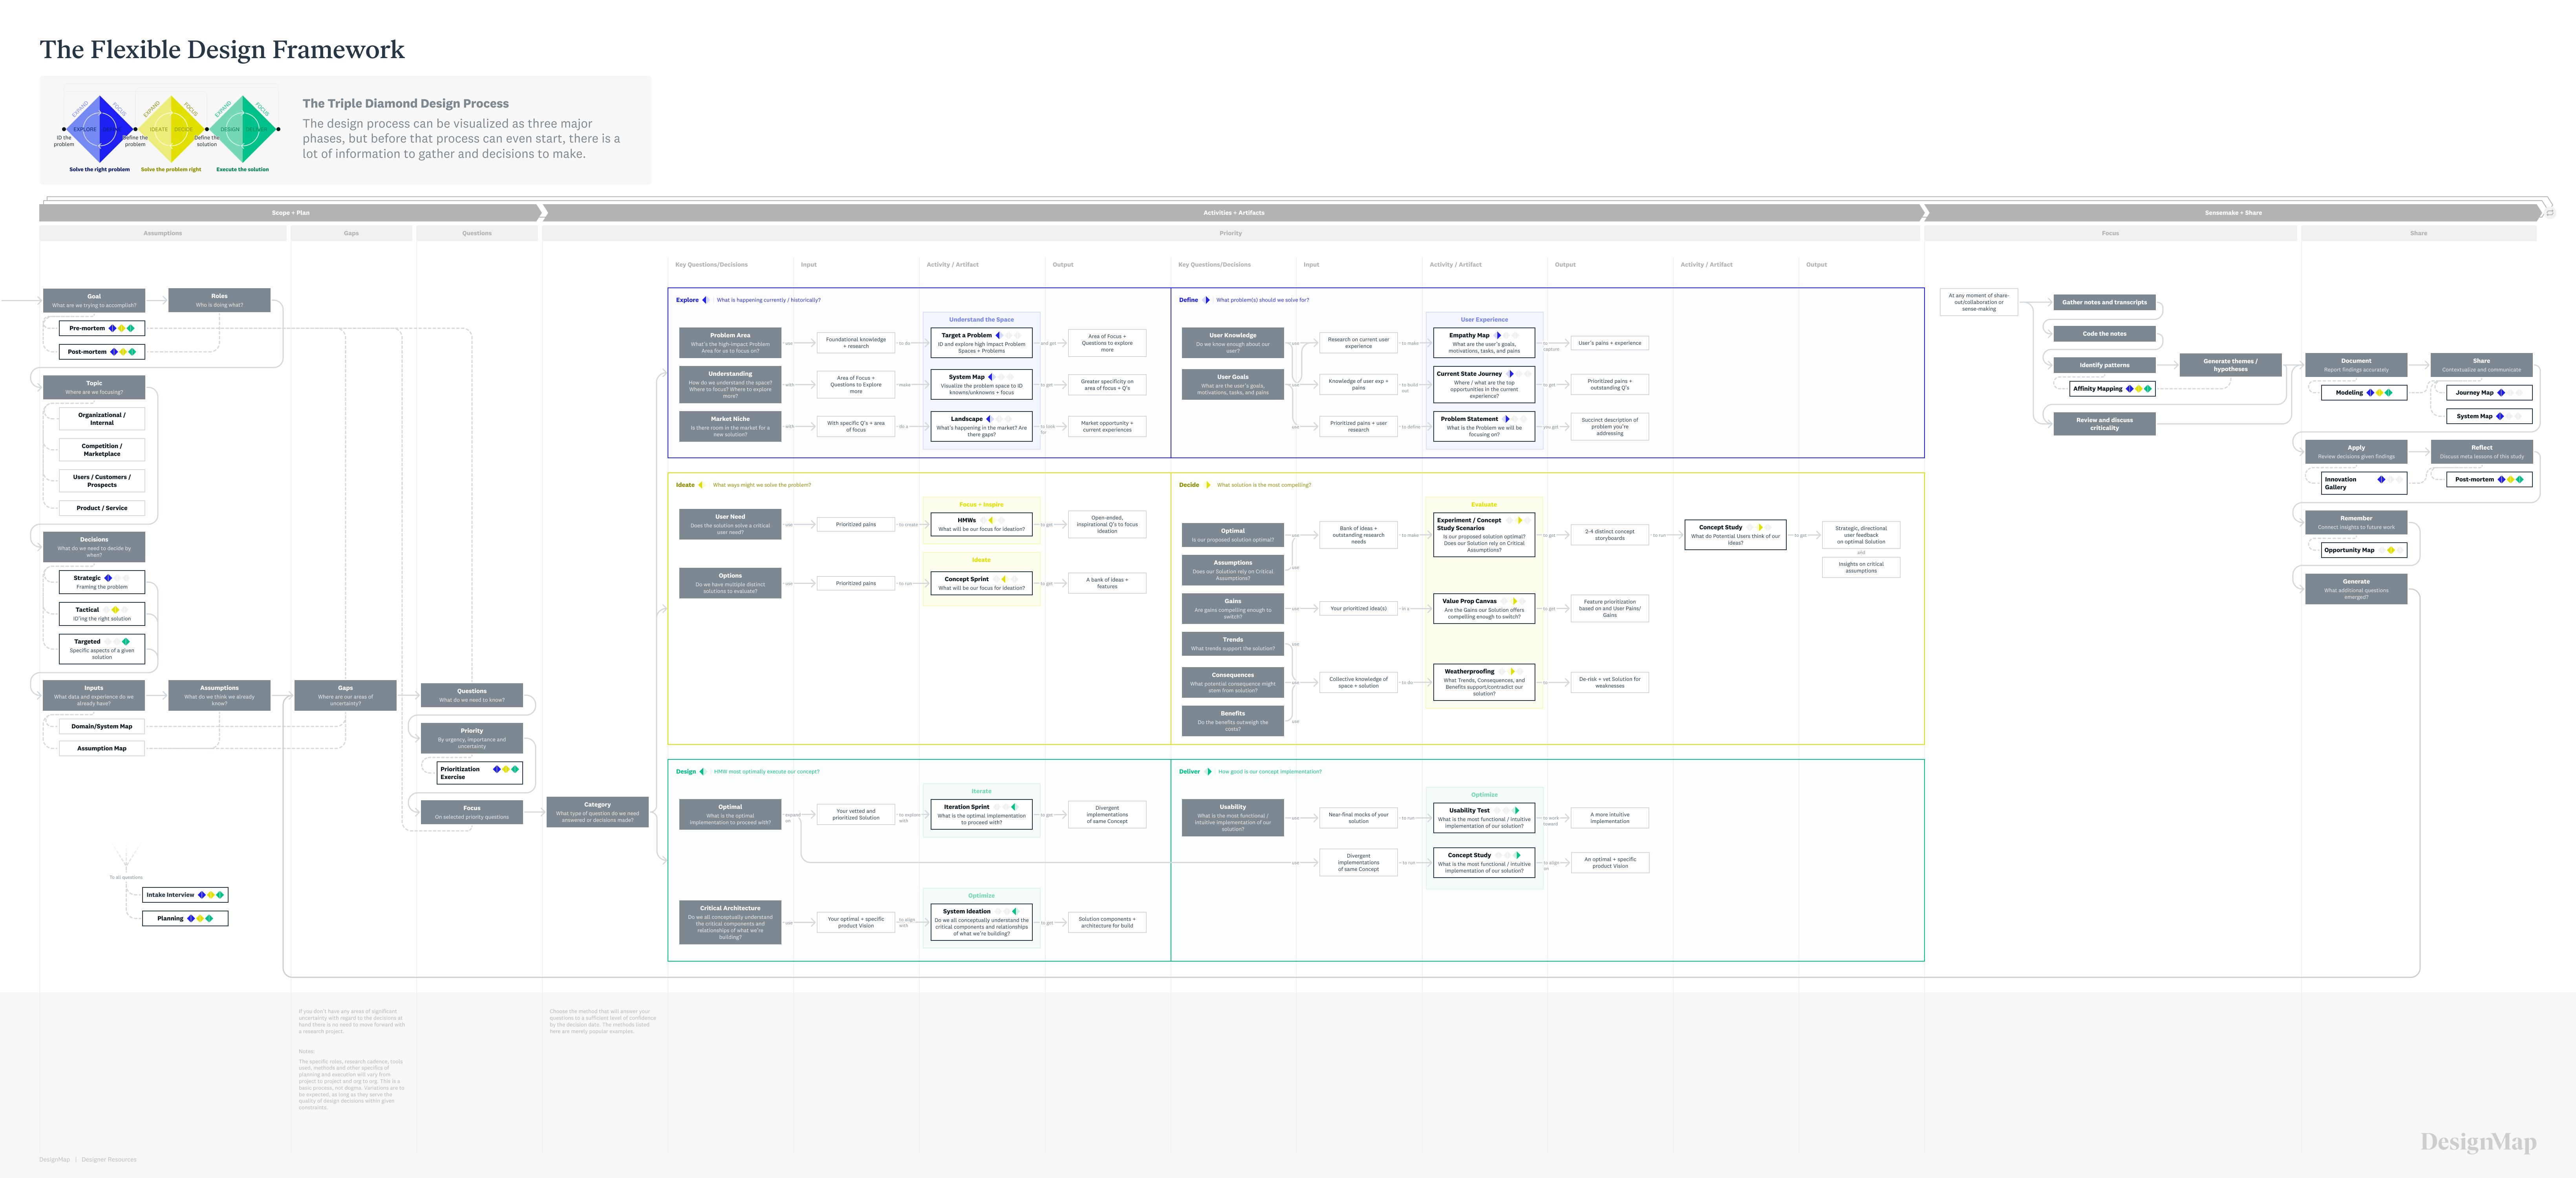The width and height of the screenshot is (2576, 1178).
Task: Click the yellow diamond in Opportunity Map box
Action: click(2391, 550)
